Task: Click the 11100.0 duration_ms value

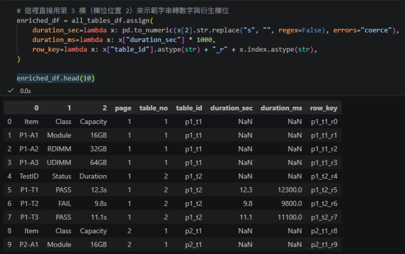Action: coord(290,217)
